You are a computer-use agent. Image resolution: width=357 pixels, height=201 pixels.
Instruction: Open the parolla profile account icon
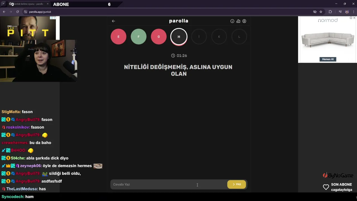244,21
